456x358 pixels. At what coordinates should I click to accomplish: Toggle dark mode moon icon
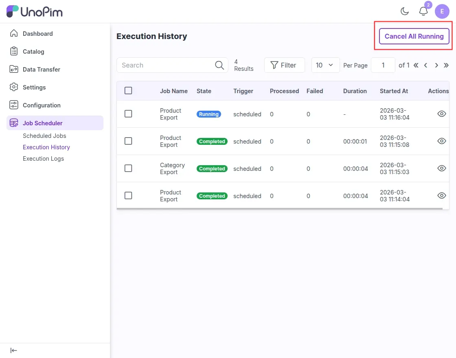405,11
